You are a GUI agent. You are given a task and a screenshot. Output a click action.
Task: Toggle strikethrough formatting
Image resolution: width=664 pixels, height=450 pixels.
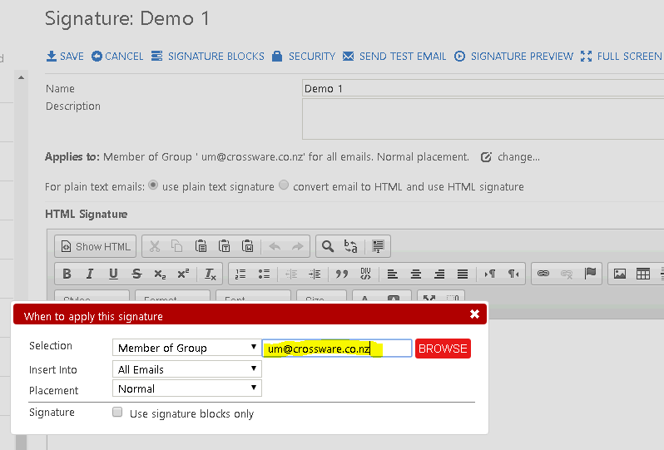tap(136, 274)
